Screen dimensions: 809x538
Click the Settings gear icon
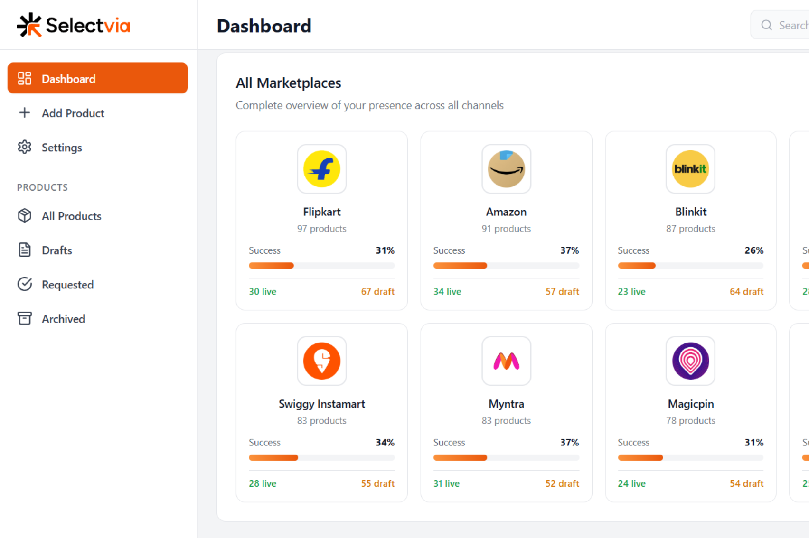25,147
